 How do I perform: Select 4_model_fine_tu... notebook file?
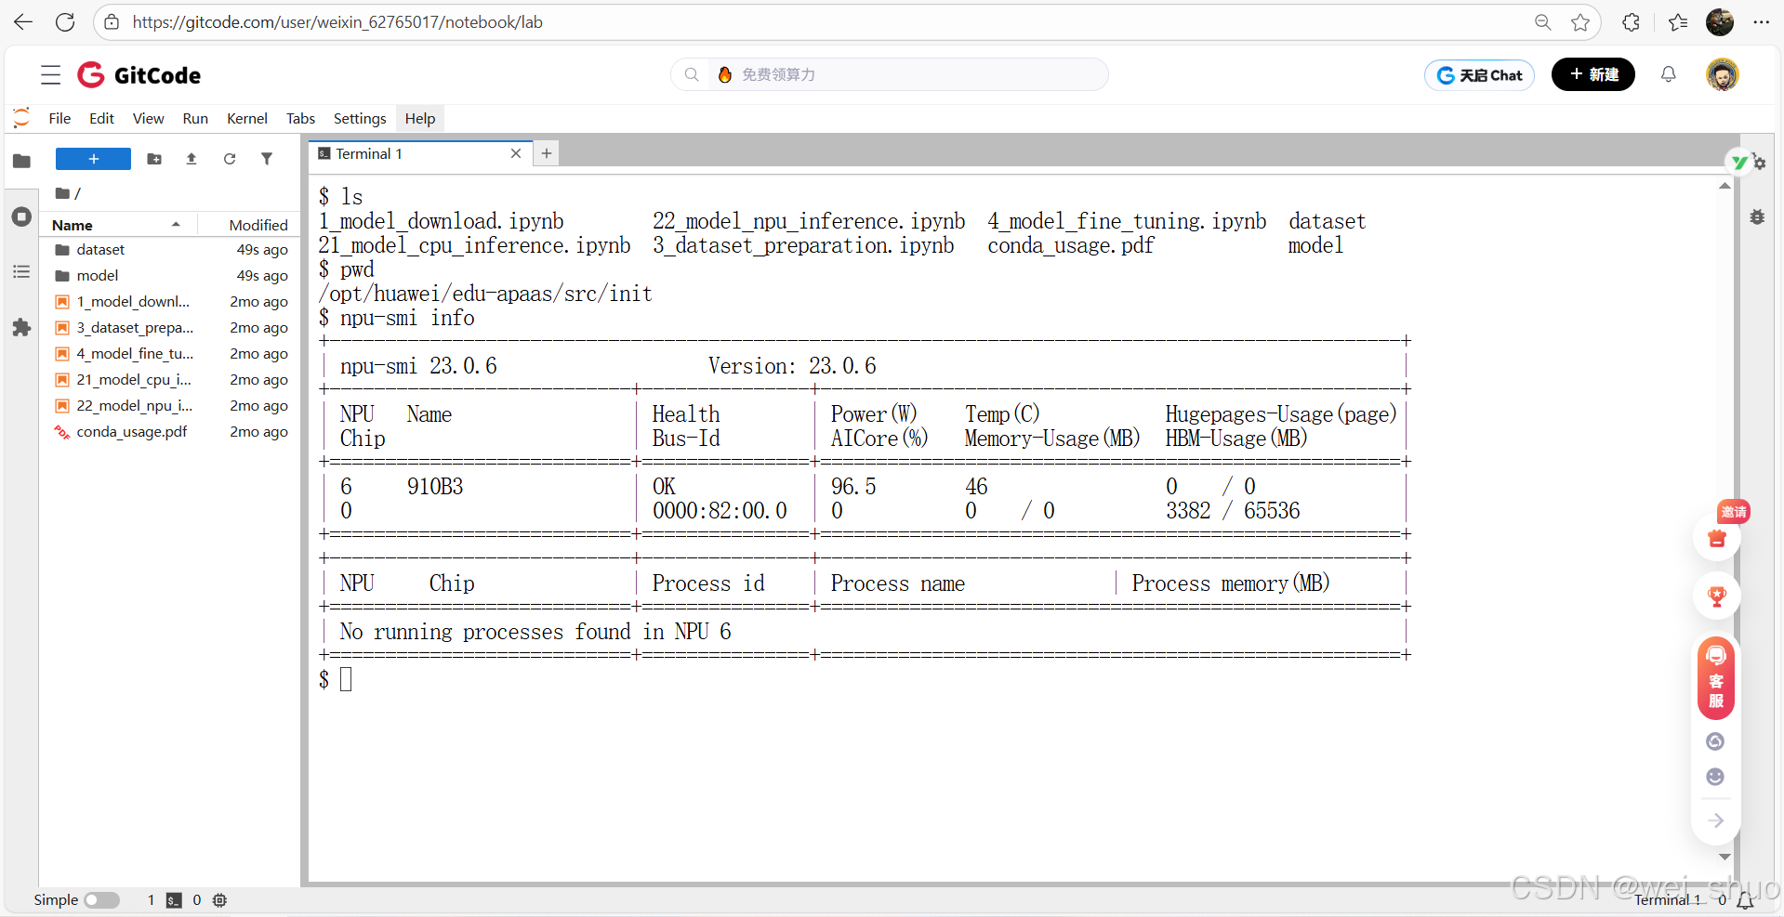point(171,353)
